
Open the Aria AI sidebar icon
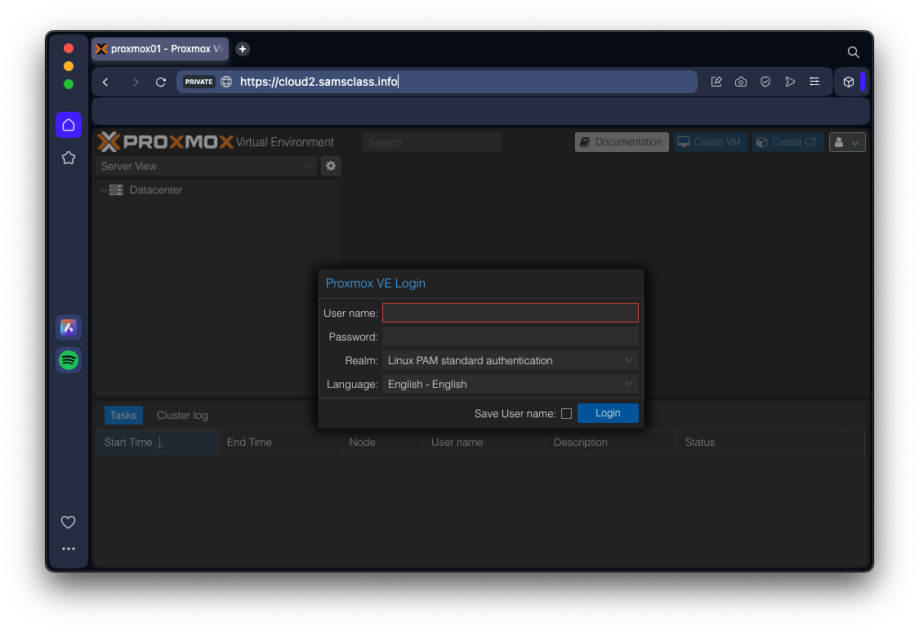[x=69, y=327]
